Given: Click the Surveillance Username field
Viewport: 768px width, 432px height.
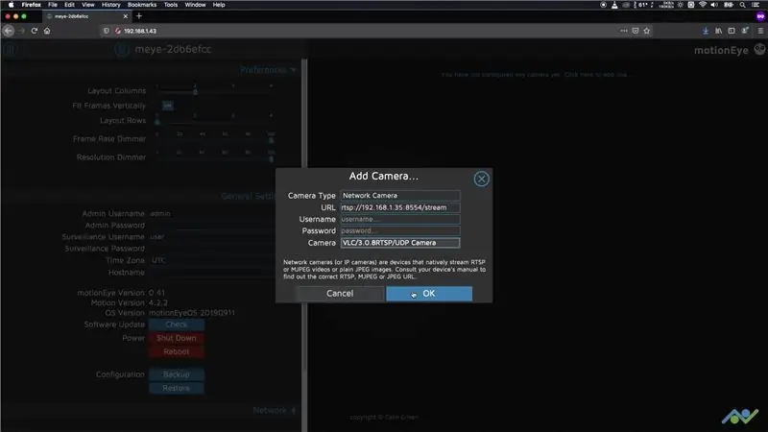Looking at the screenshot, I should click(210, 236).
